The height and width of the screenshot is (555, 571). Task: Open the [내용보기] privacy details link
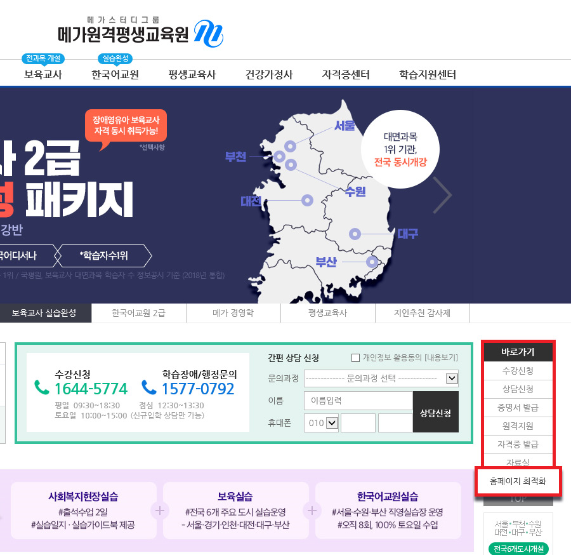(x=442, y=358)
